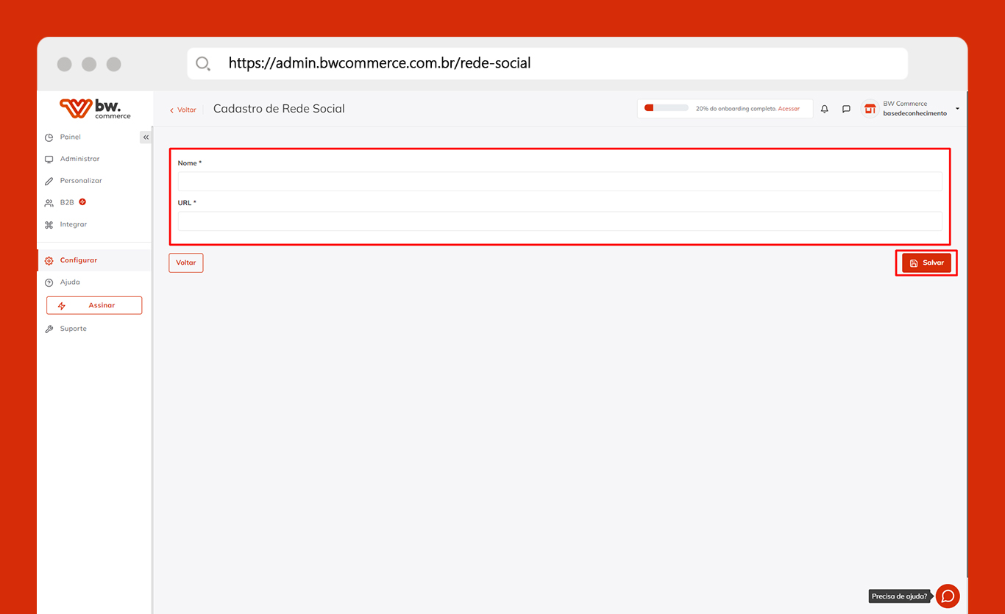This screenshot has width=1005, height=614.
Task: Click the Integrar command icon
Action: 49,225
